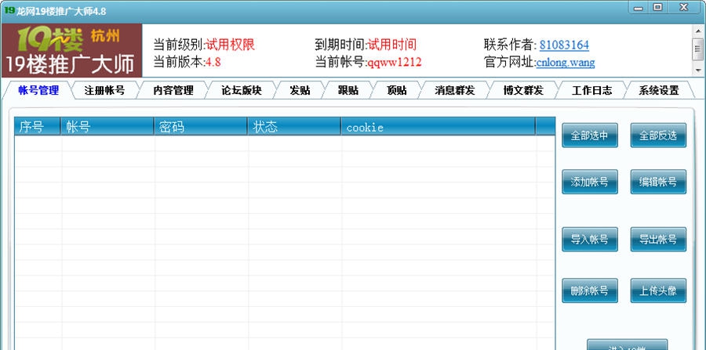This screenshot has width=706, height=350.
Task: Click the 编辑帐号 button
Action: [x=658, y=182]
